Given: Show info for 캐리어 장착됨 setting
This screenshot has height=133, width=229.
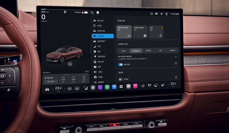Looking at the screenshot, I should [x=176, y=78].
